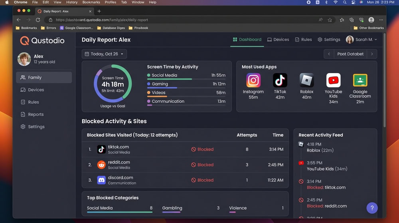
Task: Click the Social Media screen time bar
Action: (186, 79)
